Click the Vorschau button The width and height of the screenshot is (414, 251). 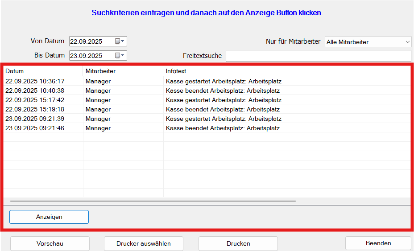[x=50, y=243]
